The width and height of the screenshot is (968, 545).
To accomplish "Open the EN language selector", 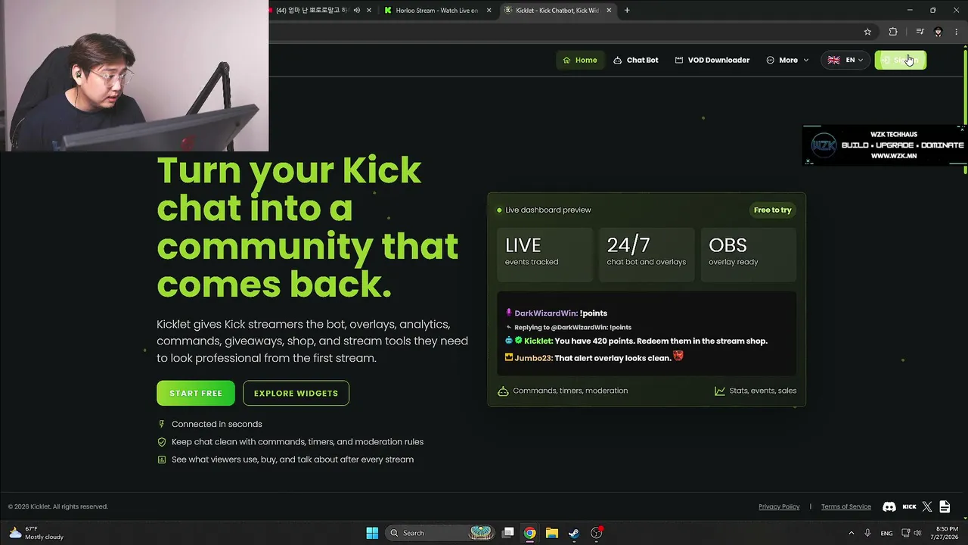I will pyautogui.click(x=845, y=60).
